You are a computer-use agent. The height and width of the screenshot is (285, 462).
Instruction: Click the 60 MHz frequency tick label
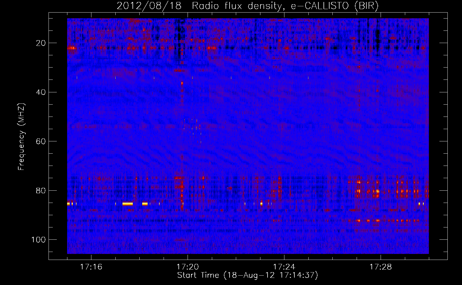pos(41,141)
